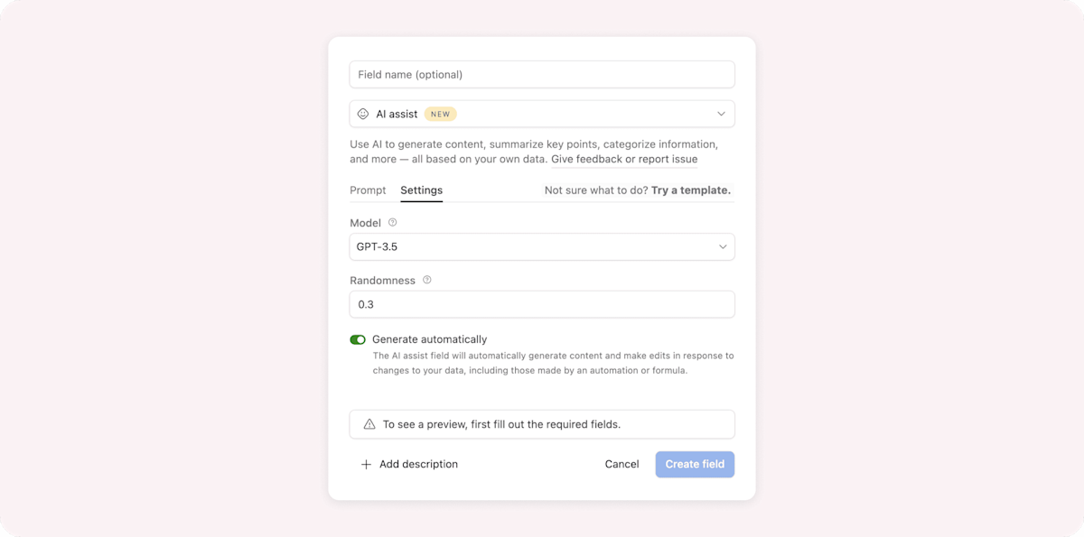Screen dimensions: 1084x537
Task: Switch to the Prompt tab
Action: click(x=368, y=190)
